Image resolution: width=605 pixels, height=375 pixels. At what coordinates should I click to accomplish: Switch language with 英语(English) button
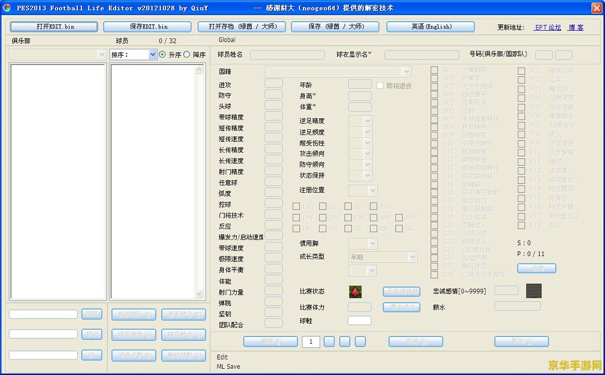(431, 26)
